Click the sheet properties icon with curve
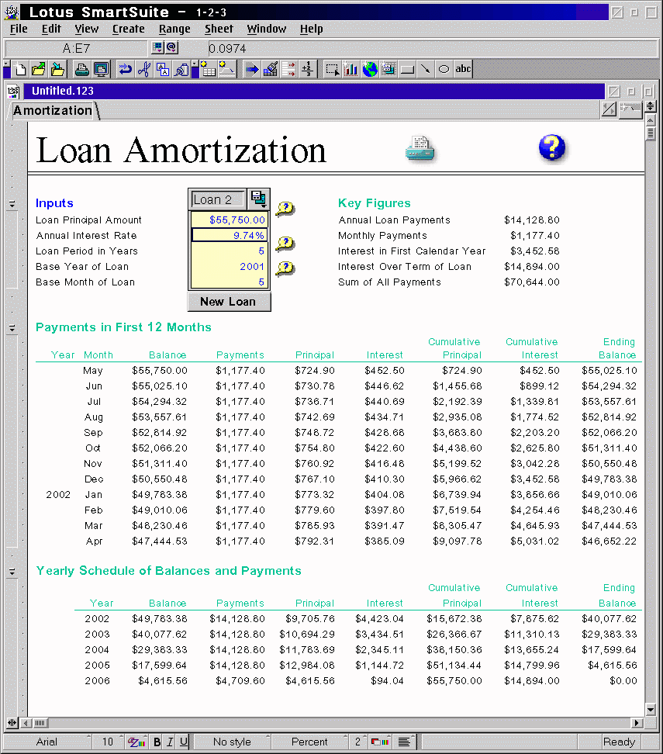Viewport: 663px width, 754px height. pos(227,70)
